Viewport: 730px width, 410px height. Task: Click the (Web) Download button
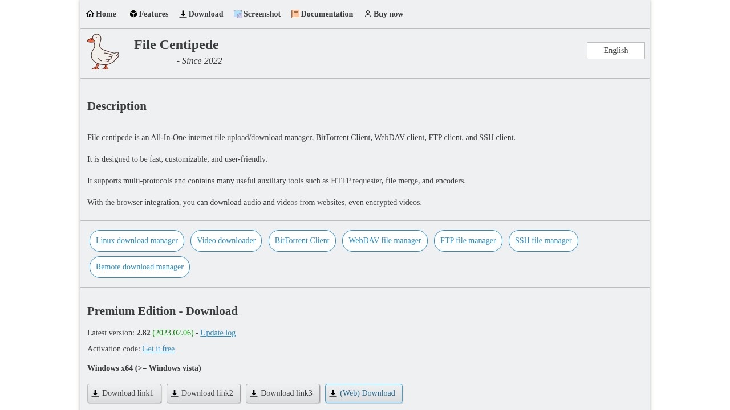364,393
